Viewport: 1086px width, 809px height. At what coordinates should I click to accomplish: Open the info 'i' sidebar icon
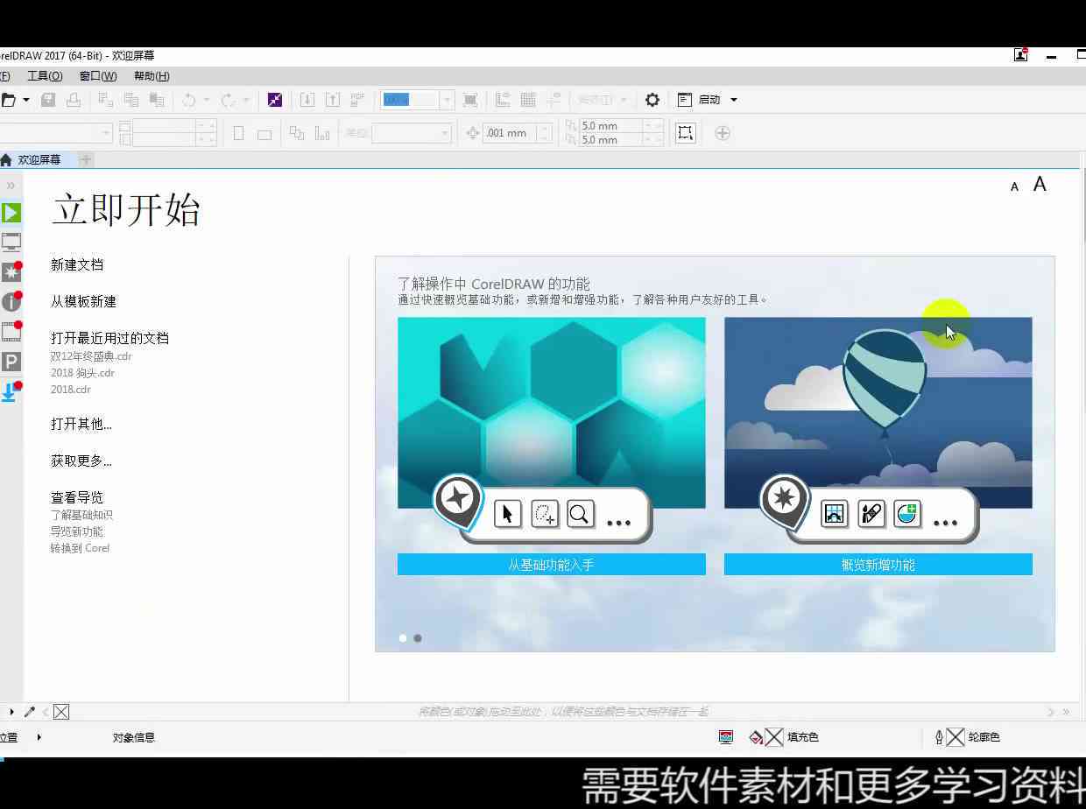click(11, 302)
